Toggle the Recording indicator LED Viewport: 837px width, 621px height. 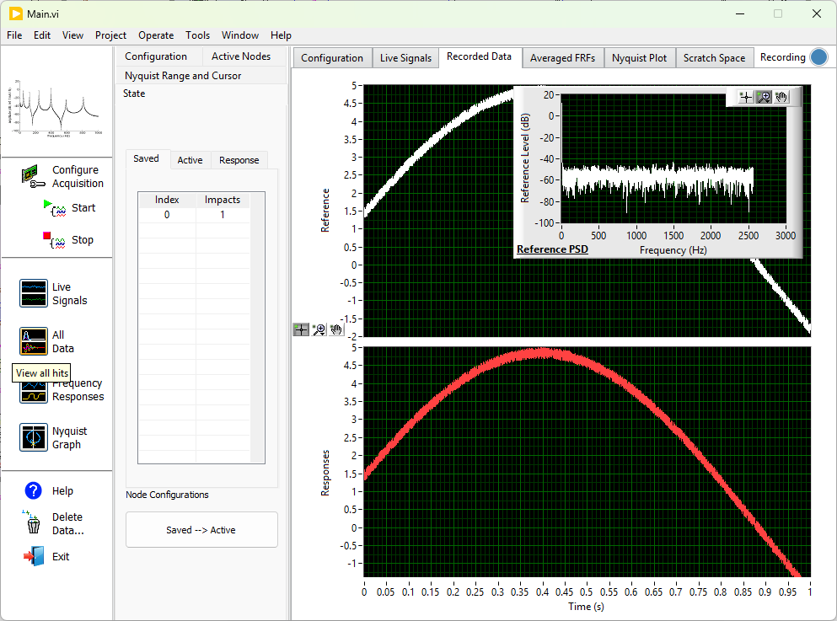coord(818,57)
